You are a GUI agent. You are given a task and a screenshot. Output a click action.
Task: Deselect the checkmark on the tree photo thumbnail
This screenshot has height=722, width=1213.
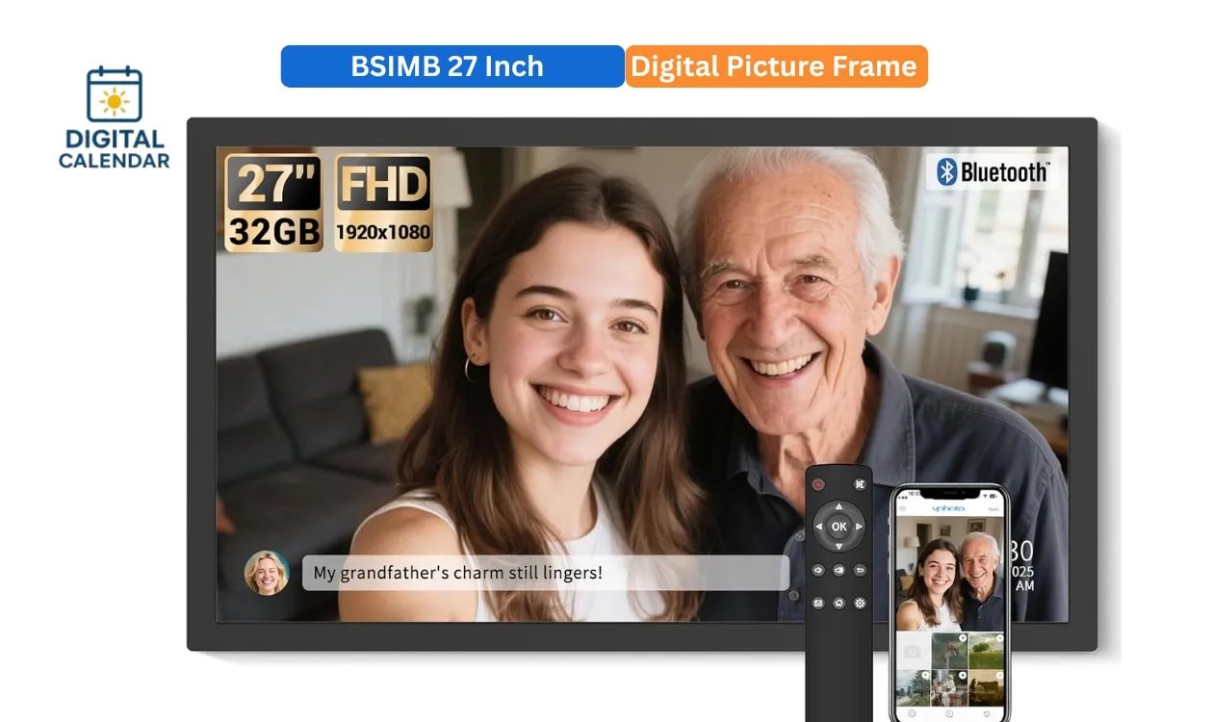click(x=999, y=637)
